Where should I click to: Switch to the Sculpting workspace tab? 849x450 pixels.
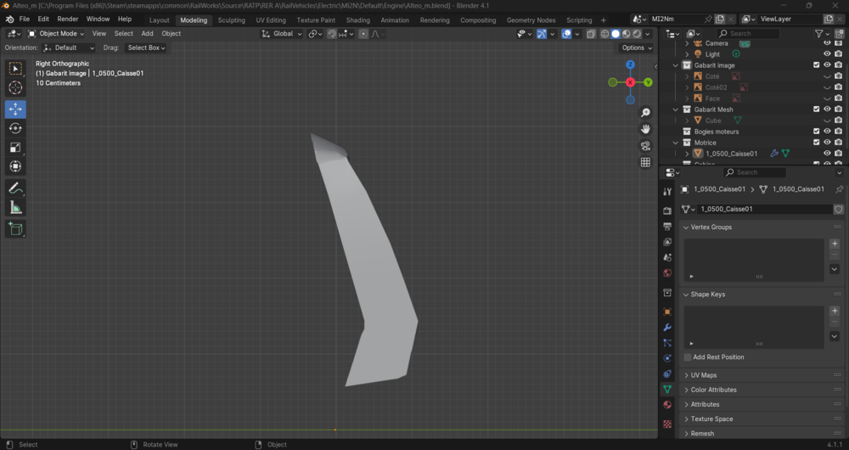point(231,20)
